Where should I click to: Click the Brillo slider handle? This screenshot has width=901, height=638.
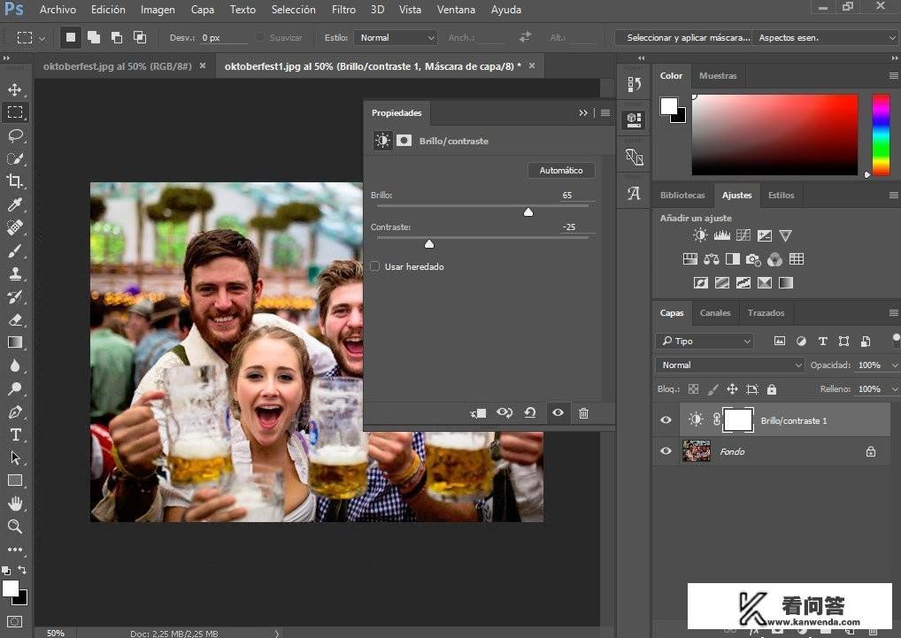pos(528,212)
